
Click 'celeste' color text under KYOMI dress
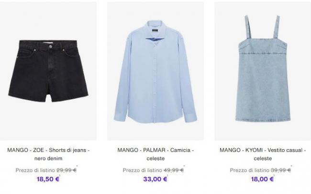(x=263, y=158)
